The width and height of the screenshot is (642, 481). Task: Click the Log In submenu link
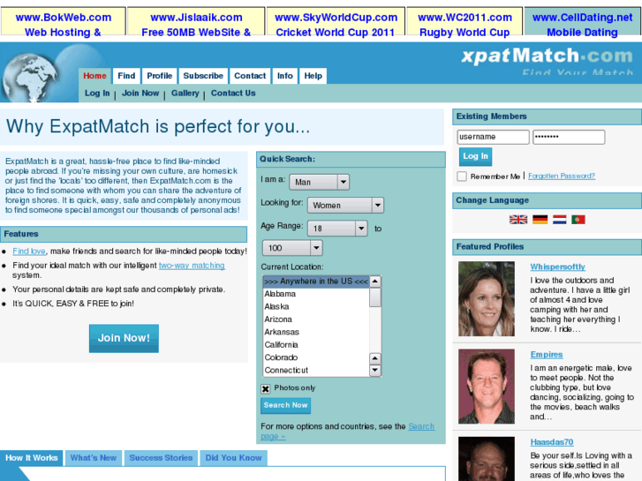[97, 94]
